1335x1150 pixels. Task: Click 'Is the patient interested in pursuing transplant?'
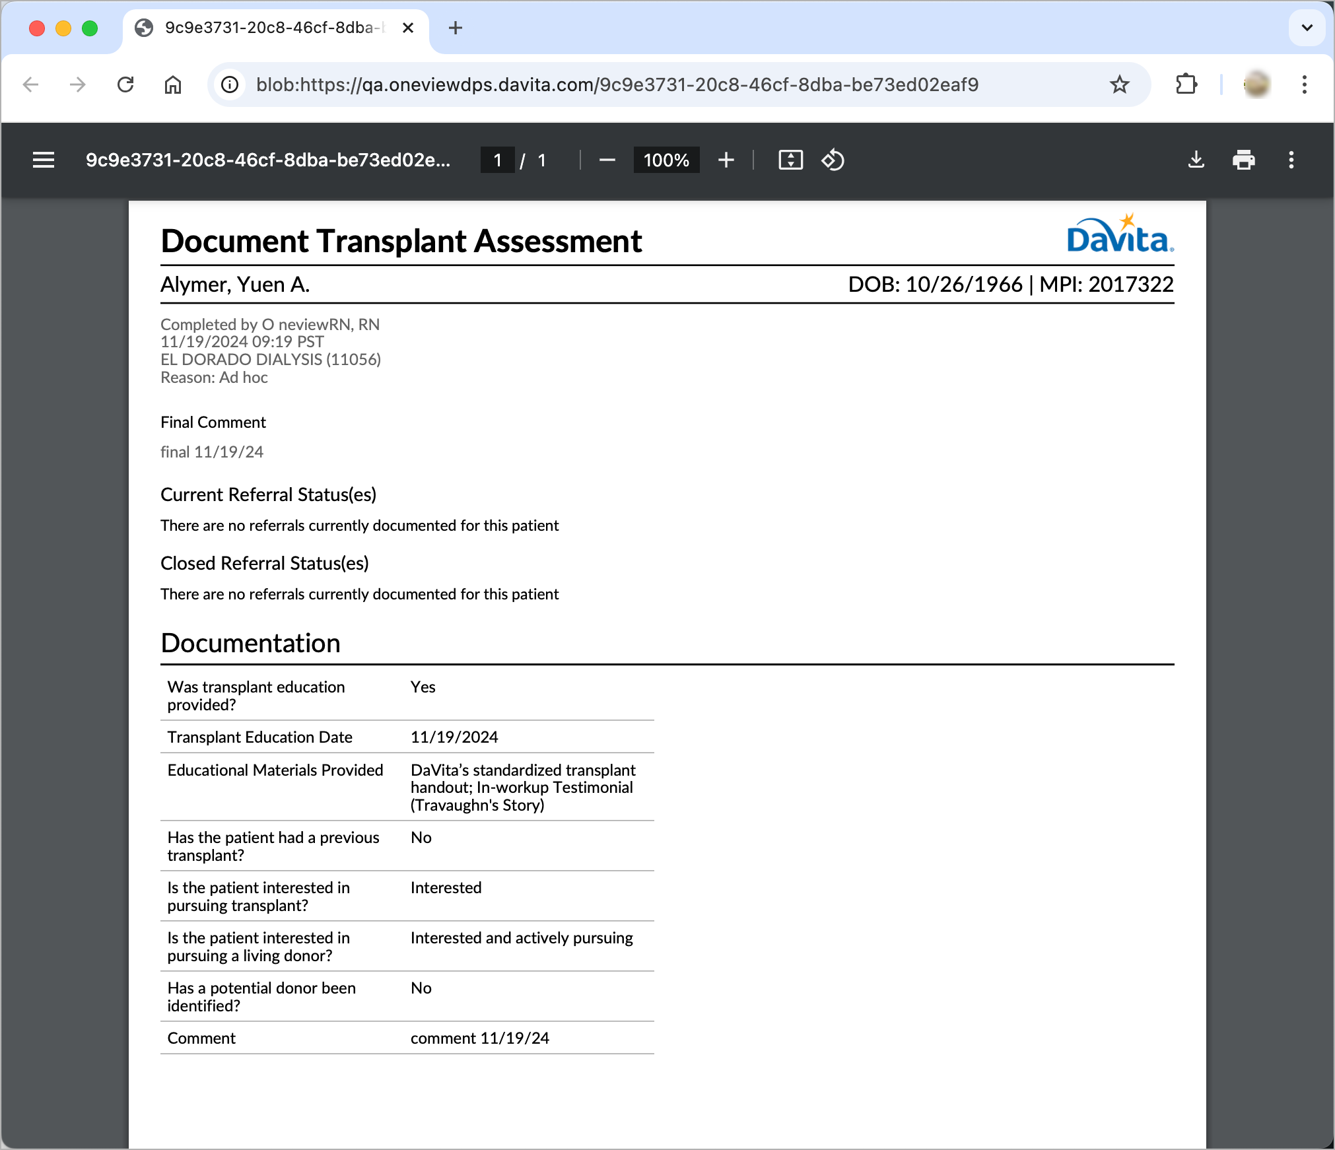point(259,896)
